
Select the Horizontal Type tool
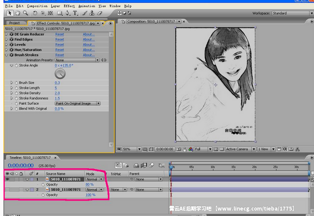coord(75,13)
